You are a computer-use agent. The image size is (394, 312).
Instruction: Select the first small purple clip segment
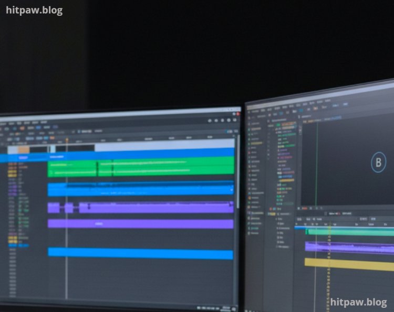[x=53, y=208]
